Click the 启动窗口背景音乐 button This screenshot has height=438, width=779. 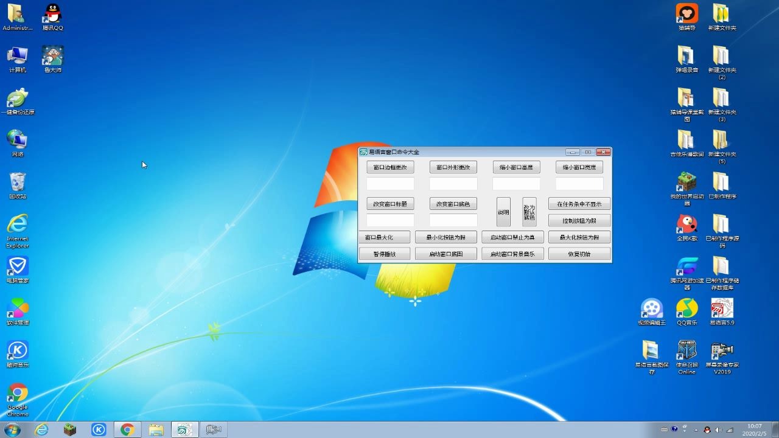pos(512,254)
